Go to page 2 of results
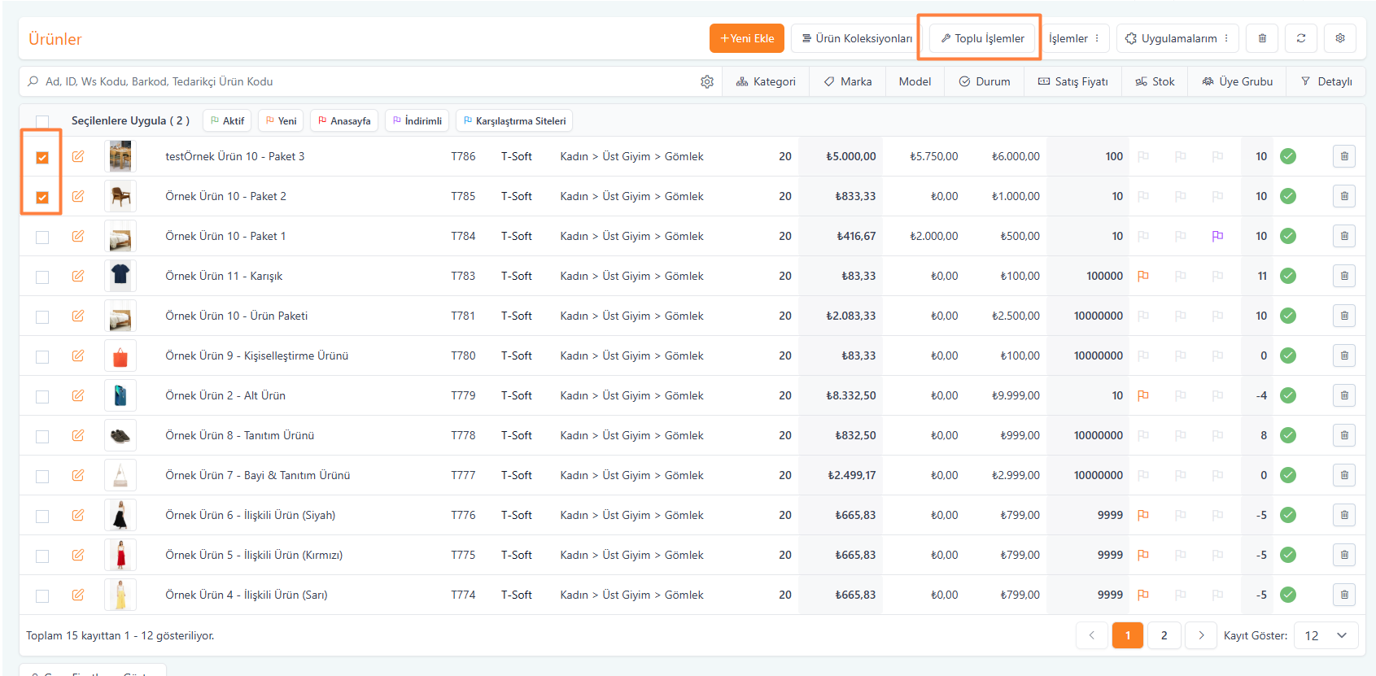Viewport: 1376px width, 676px height. coord(1164,635)
